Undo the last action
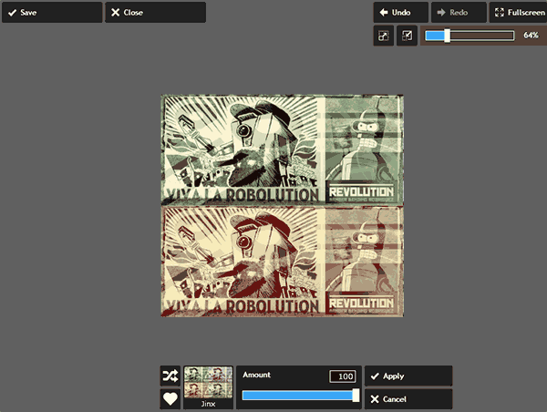The width and height of the screenshot is (547, 412). 400,13
